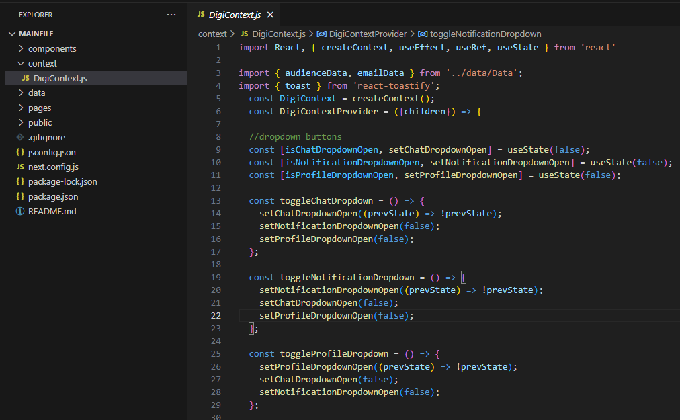Click the package.json braces icon
This screenshot has height=420, width=680.
click(x=20, y=196)
